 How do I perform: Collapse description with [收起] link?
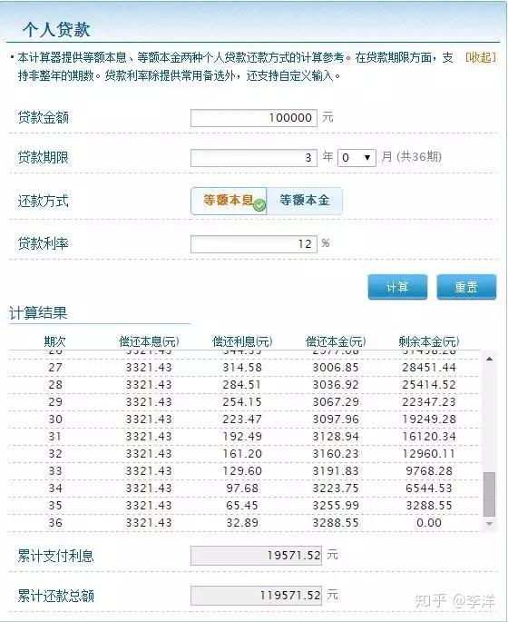tap(480, 58)
